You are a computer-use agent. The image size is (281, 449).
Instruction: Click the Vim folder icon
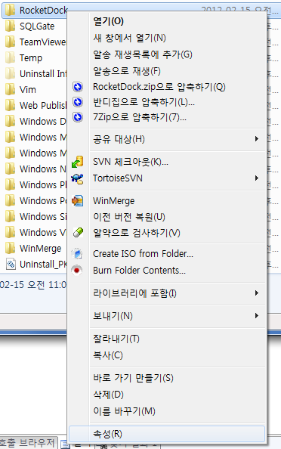pos(10,90)
